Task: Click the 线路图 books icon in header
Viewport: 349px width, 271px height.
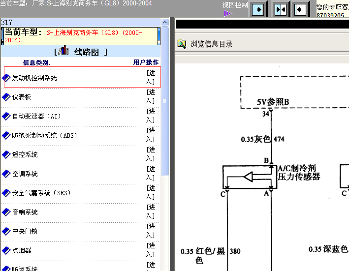Action: [x=63, y=51]
